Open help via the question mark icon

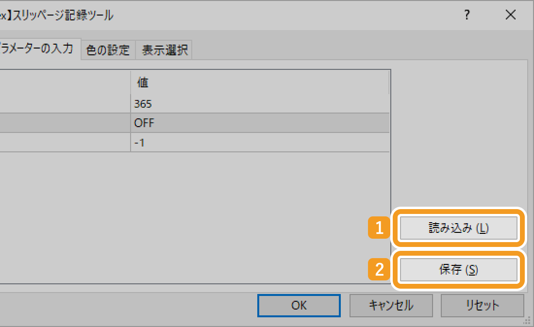pos(467,15)
